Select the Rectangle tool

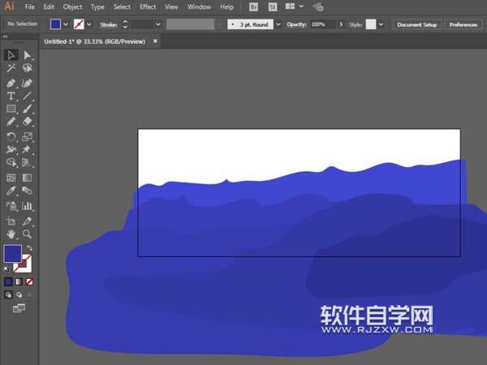tap(11, 109)
